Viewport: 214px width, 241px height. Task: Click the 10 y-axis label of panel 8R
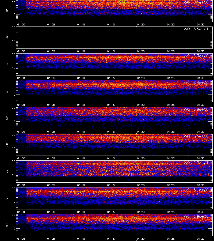tap(14, 202)
